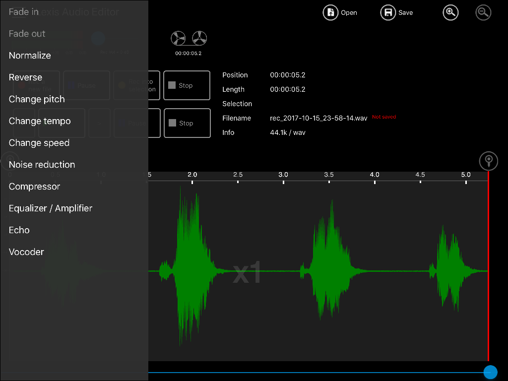This screenshot has height=381, width=508.
Task: Open an audio file with Open icon
Action: [330, 12]
